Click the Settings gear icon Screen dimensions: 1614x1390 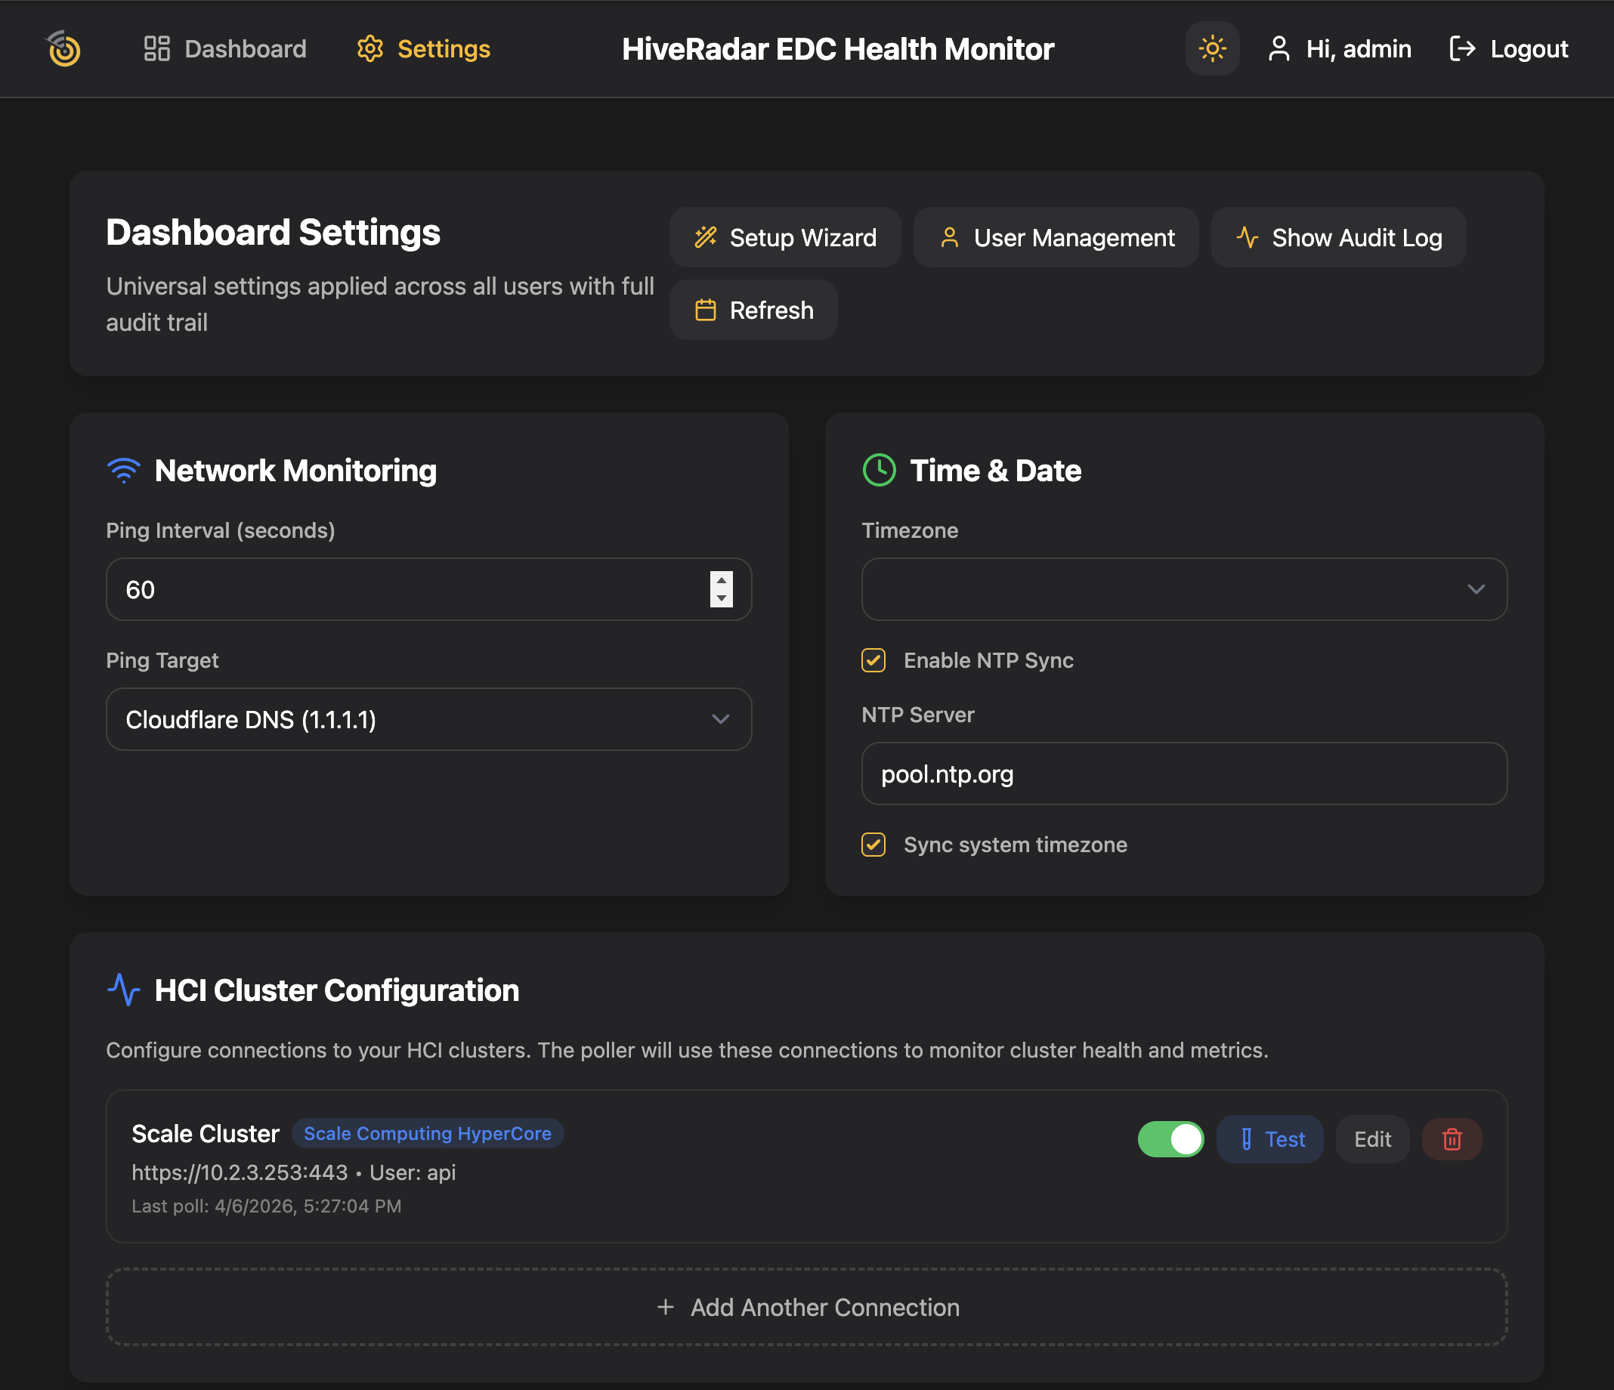370,48
